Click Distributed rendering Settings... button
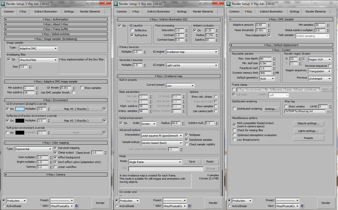The width and height of the screenshot is (338, 210). (271, 109)
